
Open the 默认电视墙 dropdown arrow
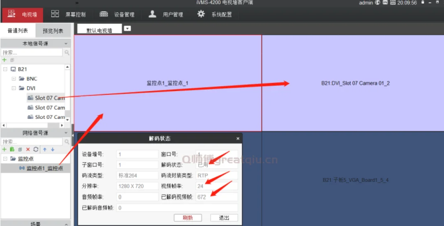pyautogui.click(x=127, y=28)
